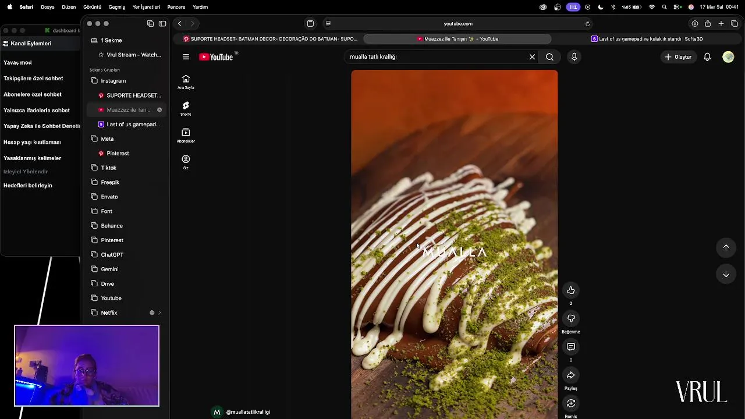
Task: Open YouTube notifications bell
Action: point(707,57)
